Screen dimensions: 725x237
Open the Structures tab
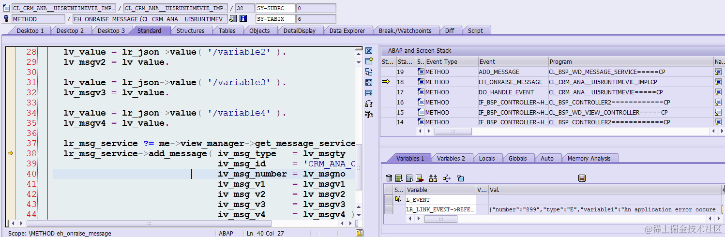click(x=190, y=30)
